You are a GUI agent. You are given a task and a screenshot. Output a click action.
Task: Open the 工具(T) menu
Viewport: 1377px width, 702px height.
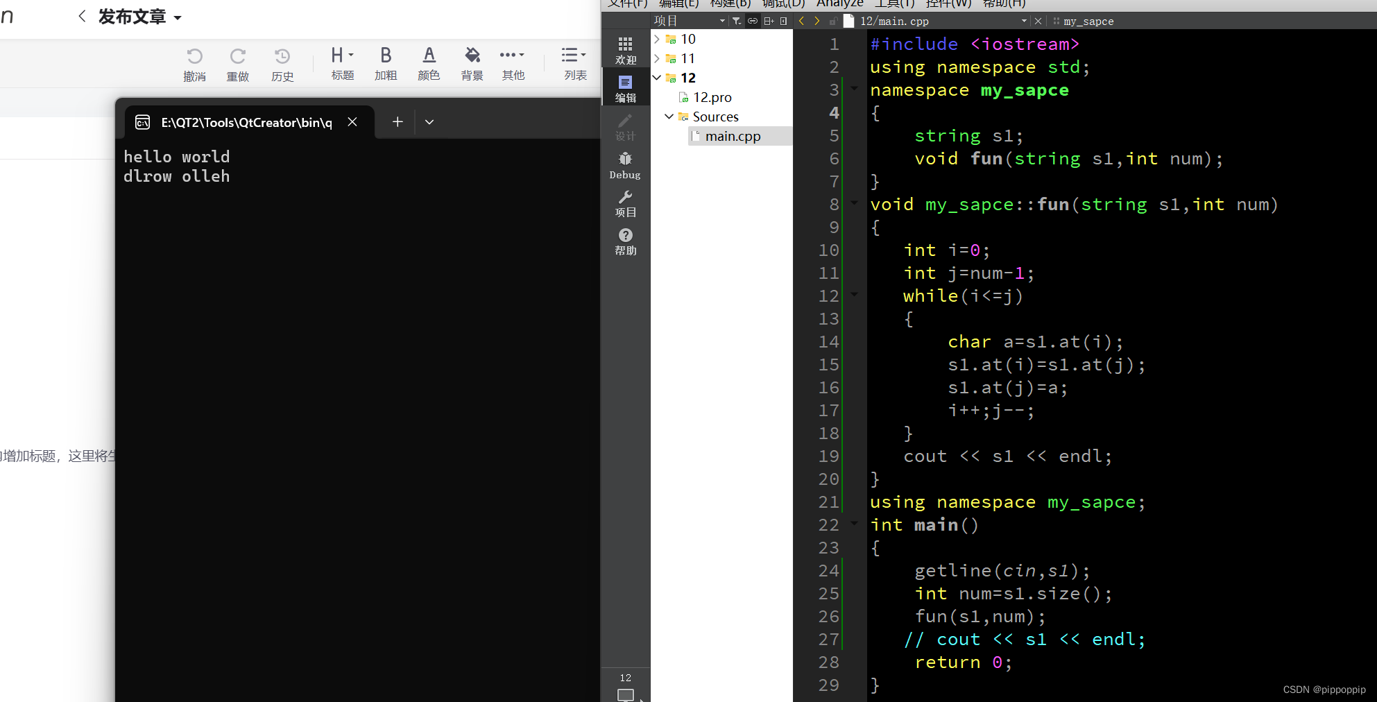(895, 3)
